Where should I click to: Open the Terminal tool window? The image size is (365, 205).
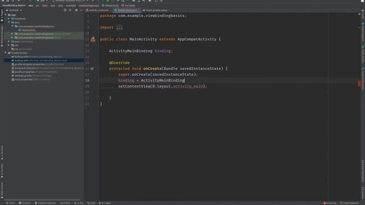[x=25, y=203]
